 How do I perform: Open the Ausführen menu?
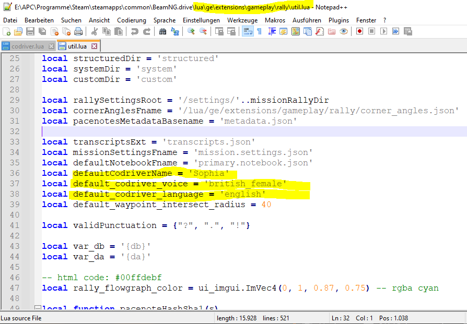point(307,20)
